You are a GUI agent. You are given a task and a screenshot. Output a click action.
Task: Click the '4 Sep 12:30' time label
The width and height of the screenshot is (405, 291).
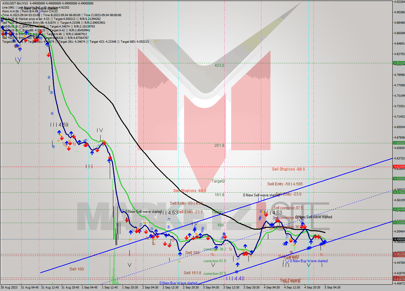(x=292, y=288)
